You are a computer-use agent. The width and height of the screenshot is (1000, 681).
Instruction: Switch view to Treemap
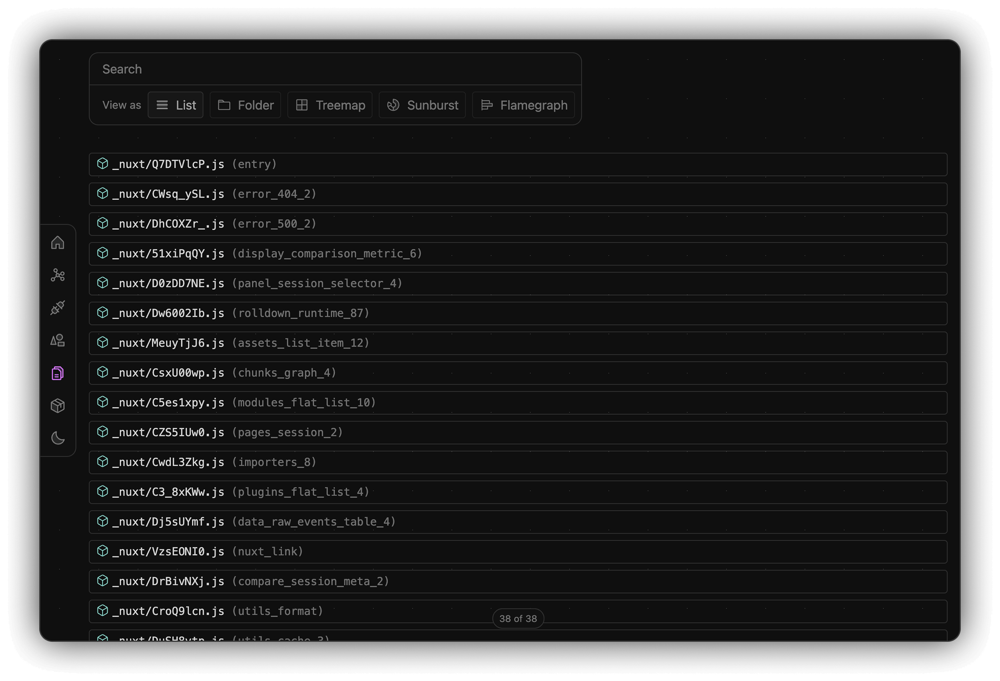coord(330,105)
